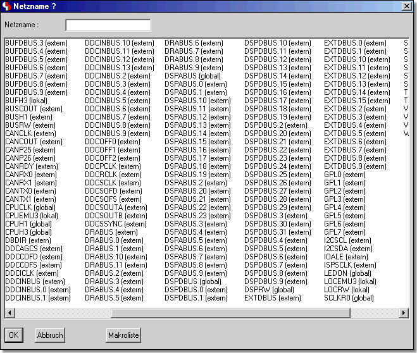Select BUFDBUS.3 (extern) in the list

[35, 43]
